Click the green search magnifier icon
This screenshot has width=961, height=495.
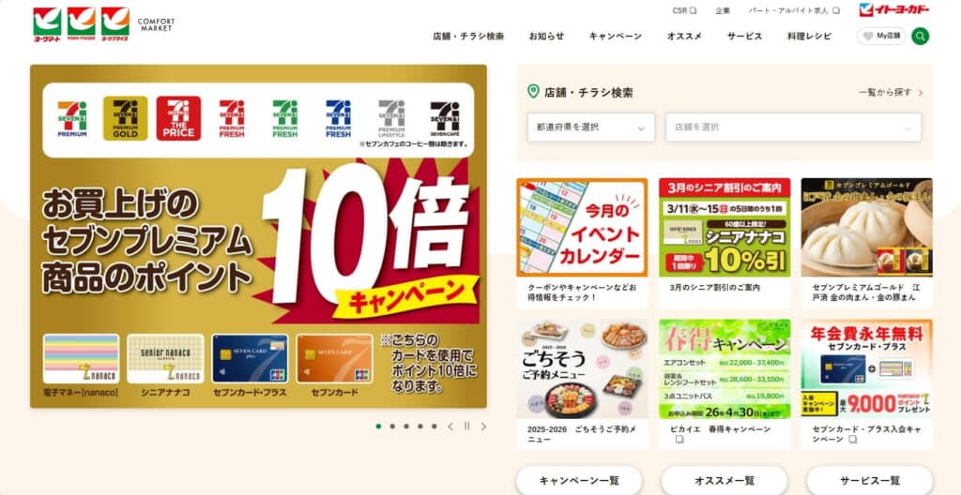coord(920,37)
